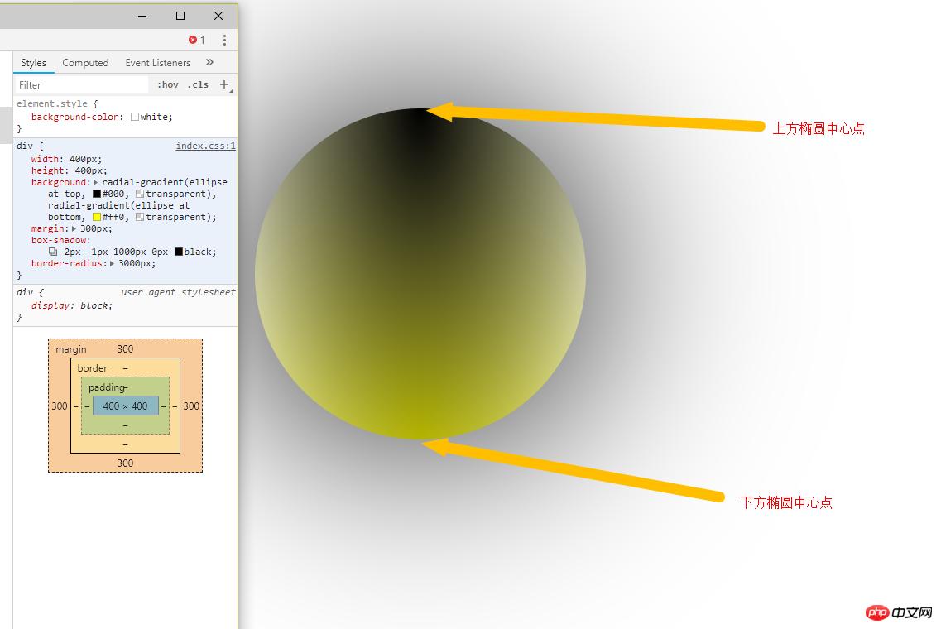The height and width of the screenshot is (629, 941).
Task: Click top margin 300 in box model
Action: click(126, 348)
